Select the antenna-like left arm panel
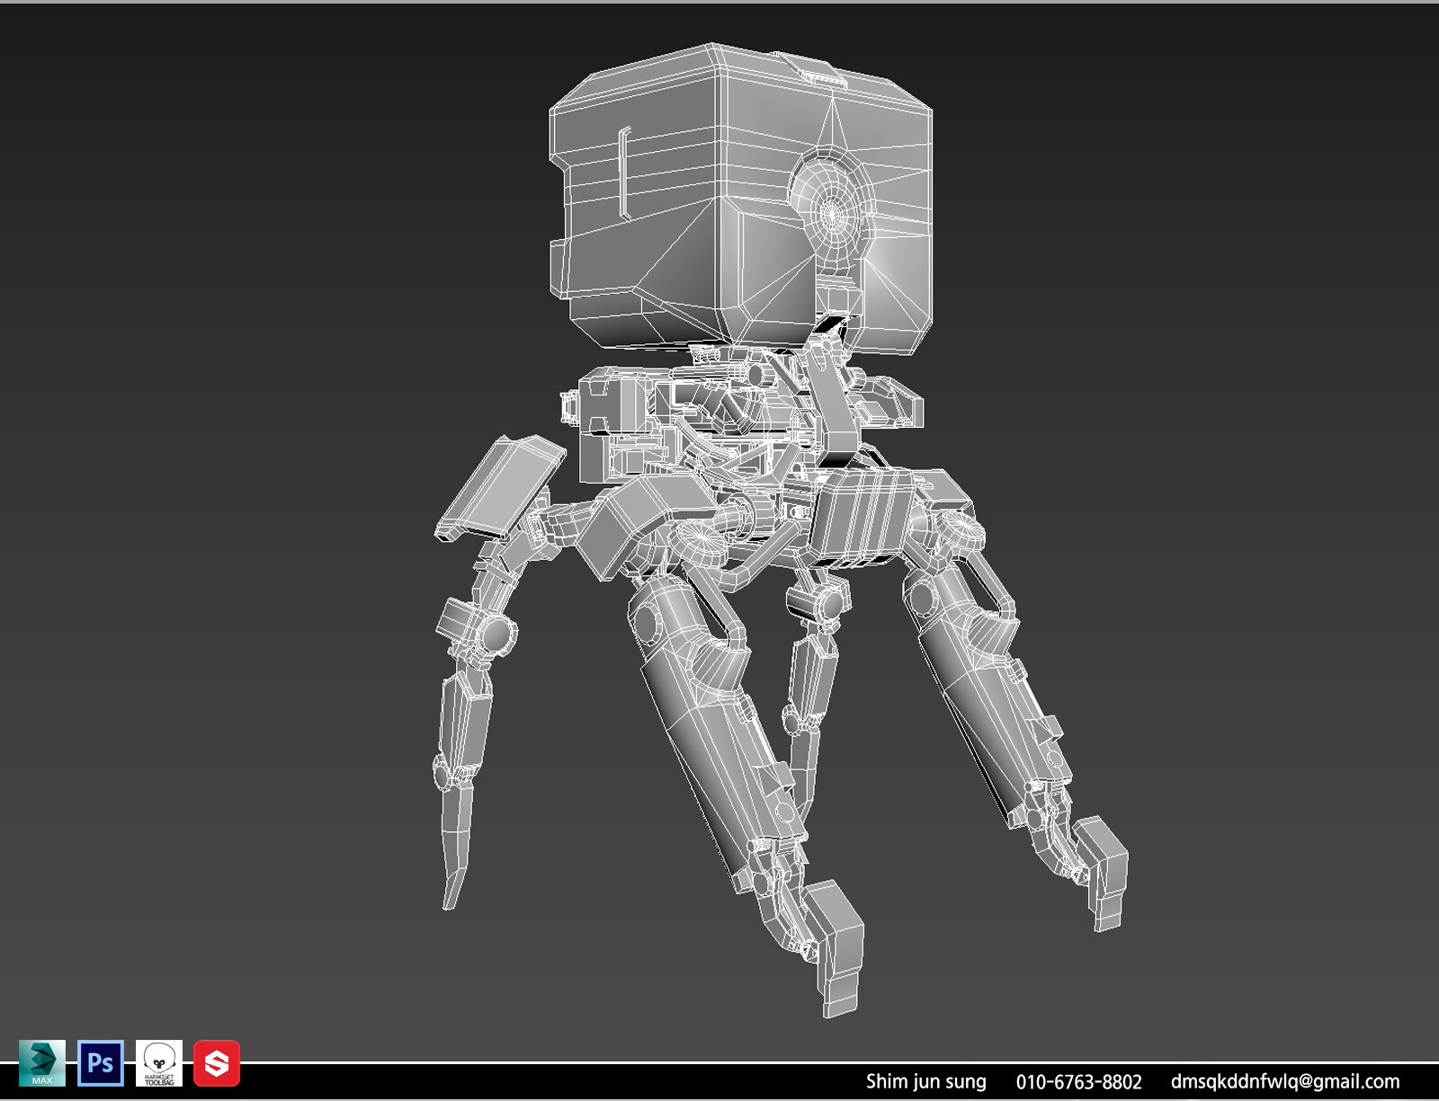 [x=499, y=481]
